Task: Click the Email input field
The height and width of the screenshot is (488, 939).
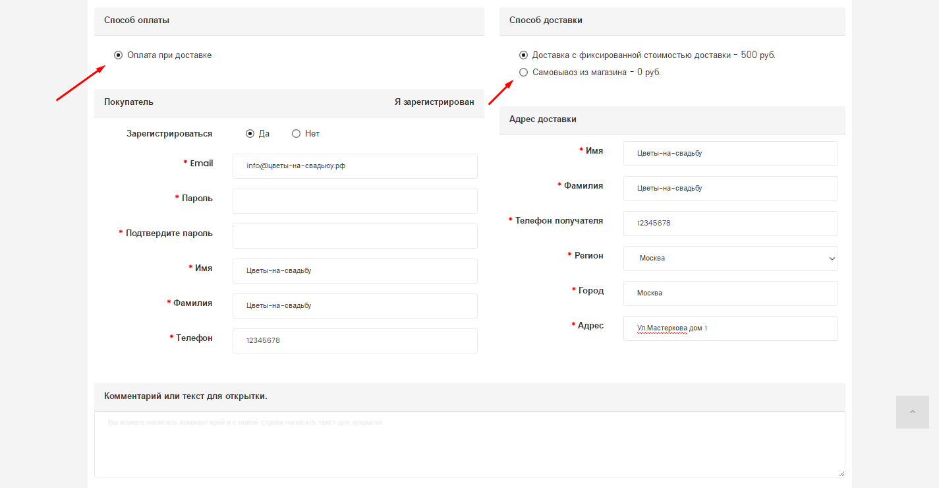Action: pyautogui.click(x=355, y=166)
